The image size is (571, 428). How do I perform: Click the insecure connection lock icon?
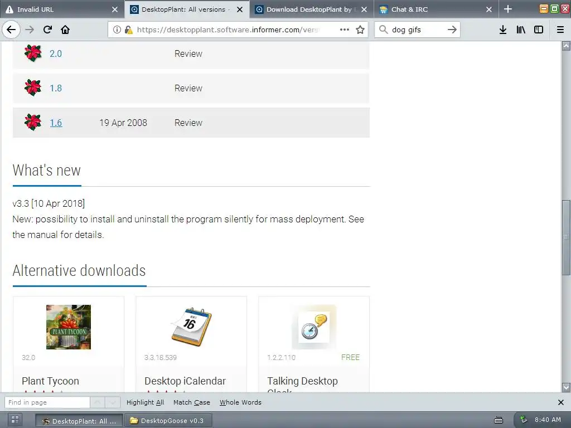click(128, 30)
